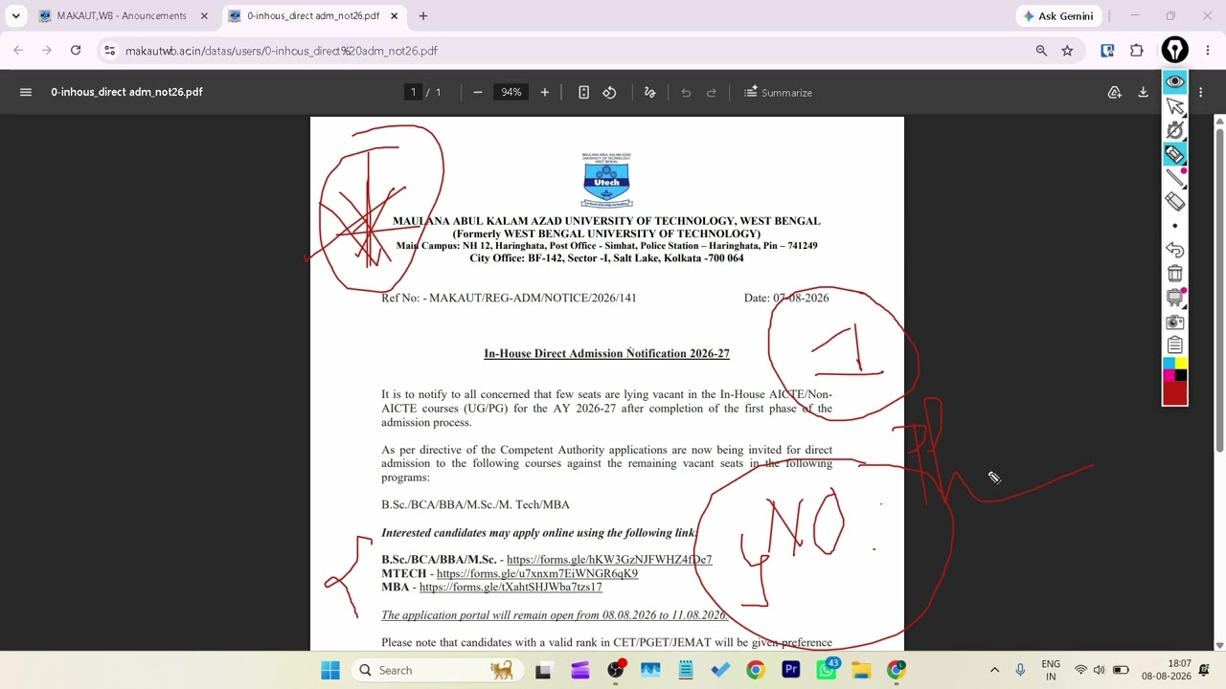Select the black color swatch
The image size is (1226, 689).
coord(1181,374)
